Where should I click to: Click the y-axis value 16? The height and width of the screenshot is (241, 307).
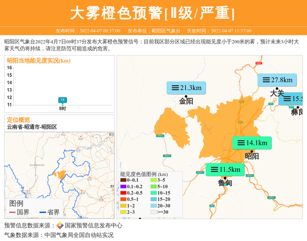9,68
